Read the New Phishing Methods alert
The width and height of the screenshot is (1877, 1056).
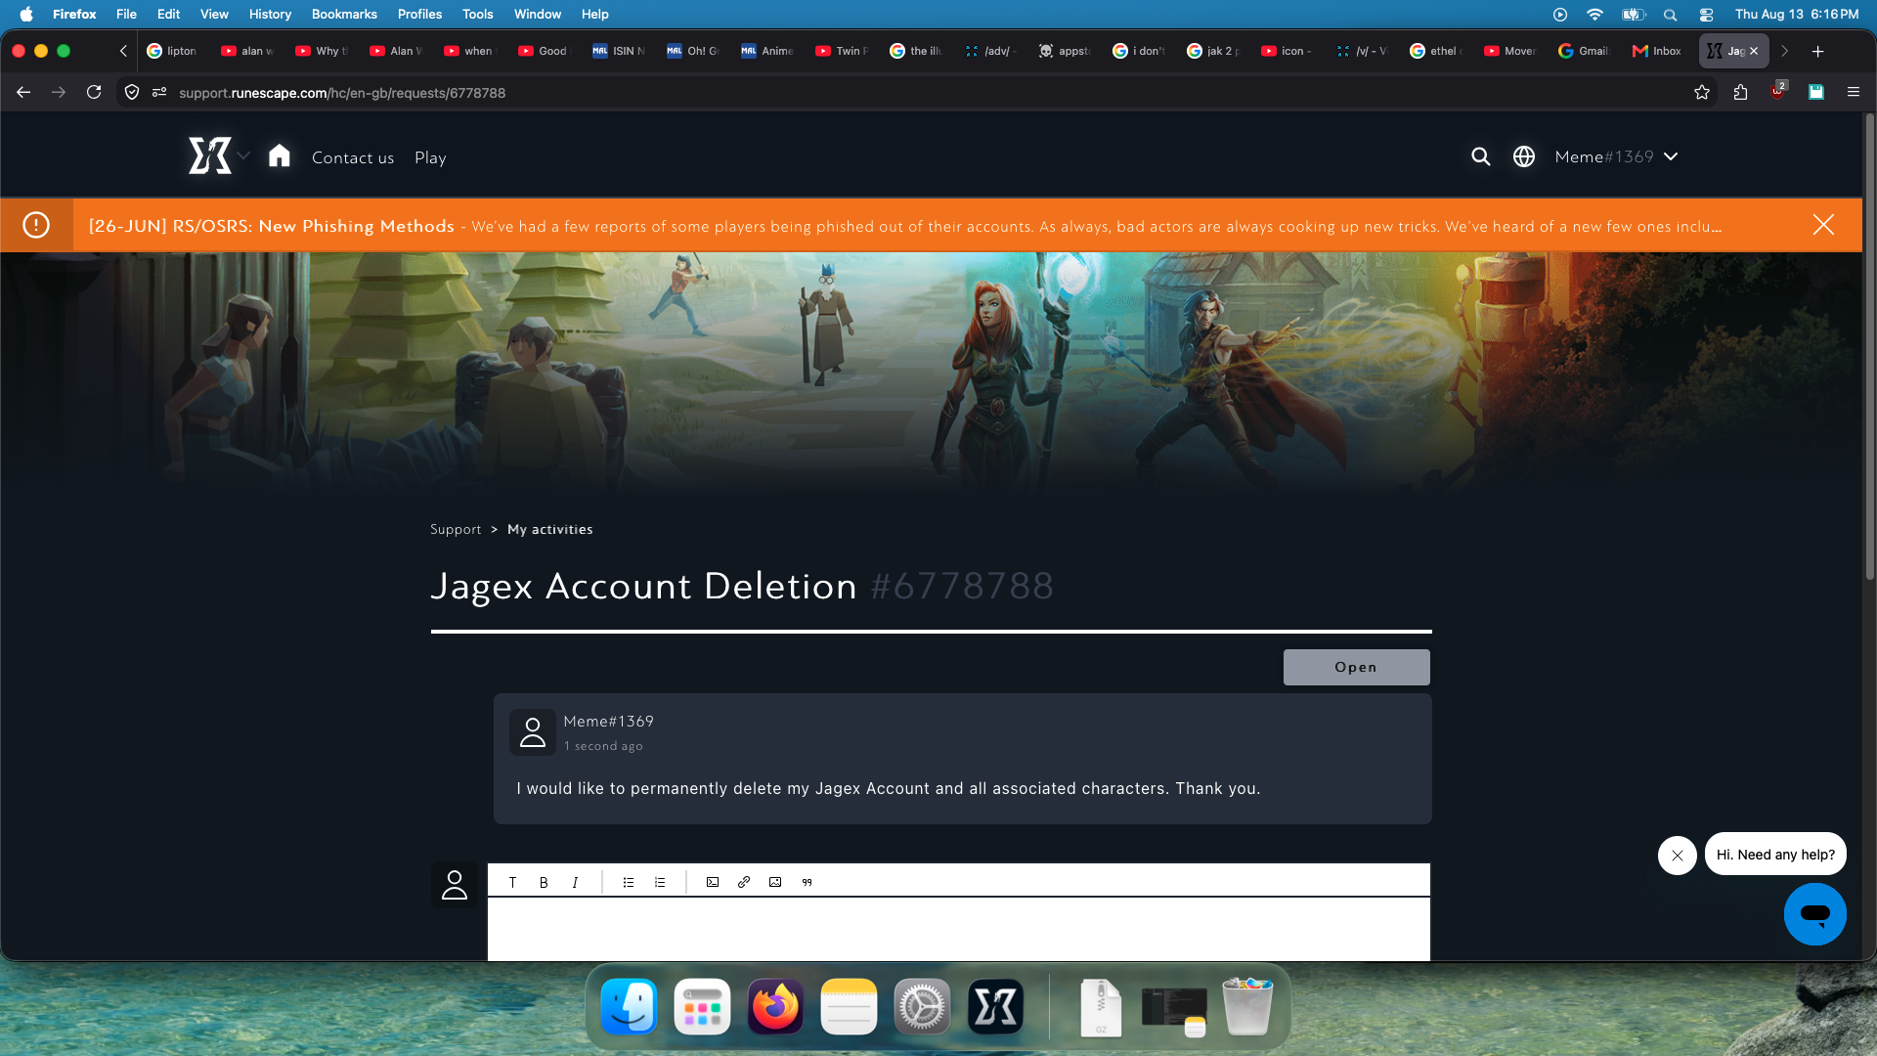[x=905, y=226]
